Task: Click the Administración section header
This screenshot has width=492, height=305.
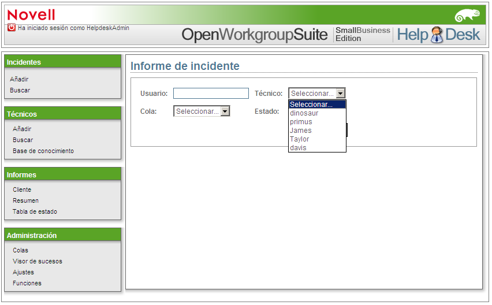Action: 63,235
